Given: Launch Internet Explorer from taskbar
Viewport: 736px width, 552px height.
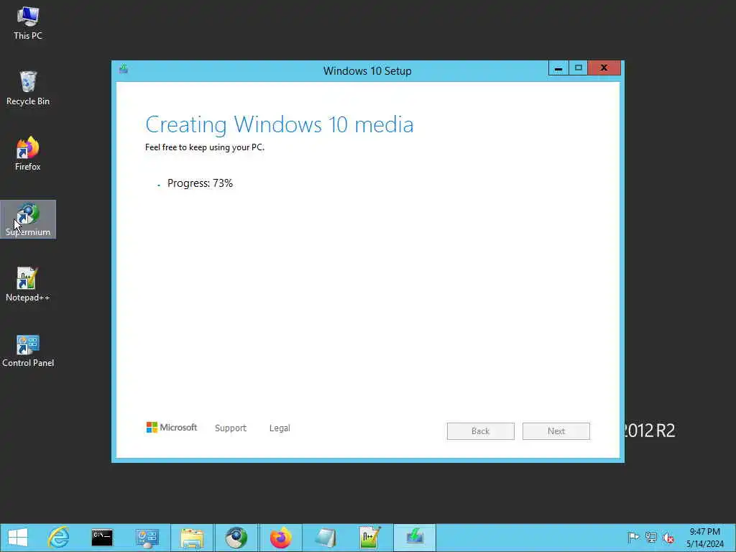Looking at the screenshot, I should [59, 538].
